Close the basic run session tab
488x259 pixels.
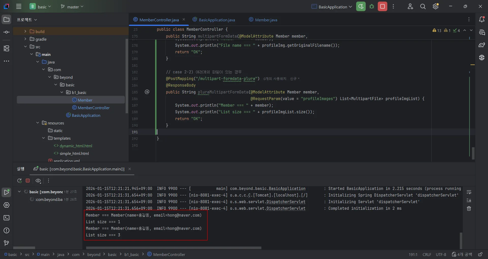(x=130, y=169)
